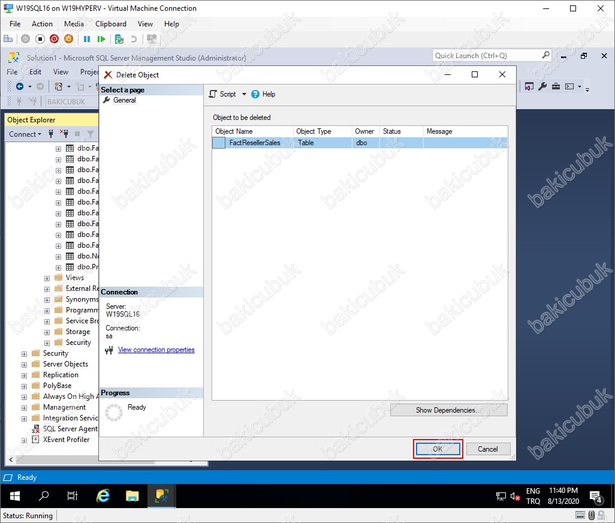The width and height of the screenshot is (615, 523).
Task: Launch Internet Explorer from the taskbar
Action: point(103,497)
